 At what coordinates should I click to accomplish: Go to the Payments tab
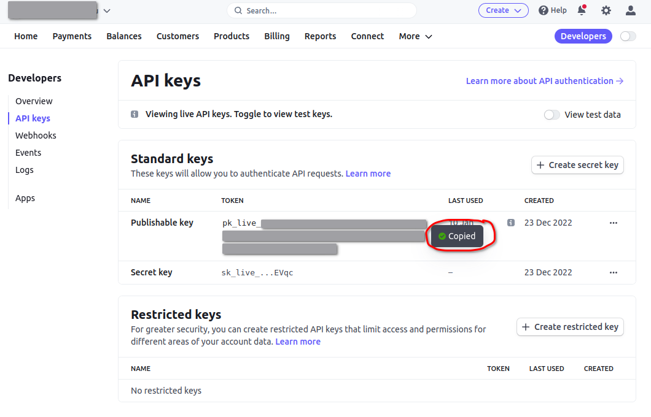pyautogui.click(x=72, y=36)
